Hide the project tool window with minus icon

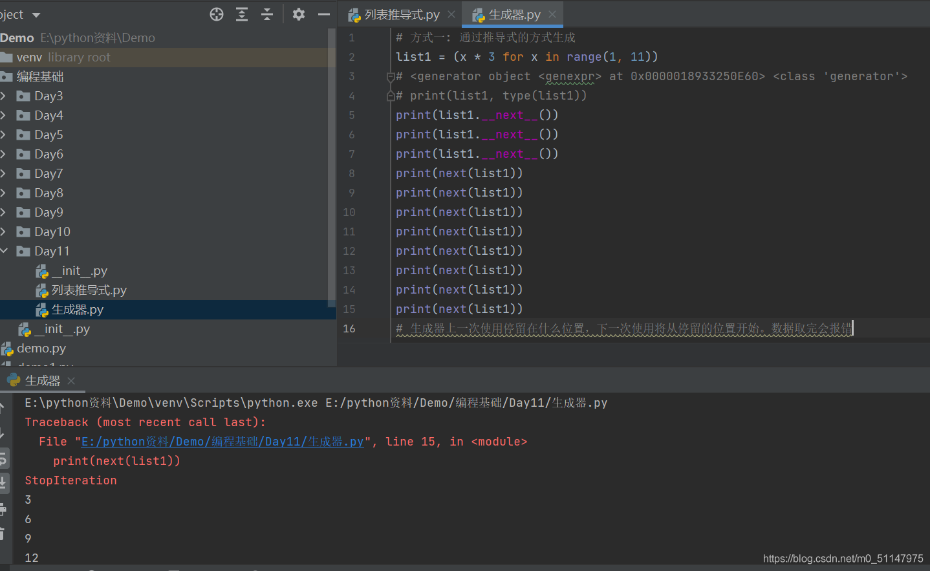[324, 14]
